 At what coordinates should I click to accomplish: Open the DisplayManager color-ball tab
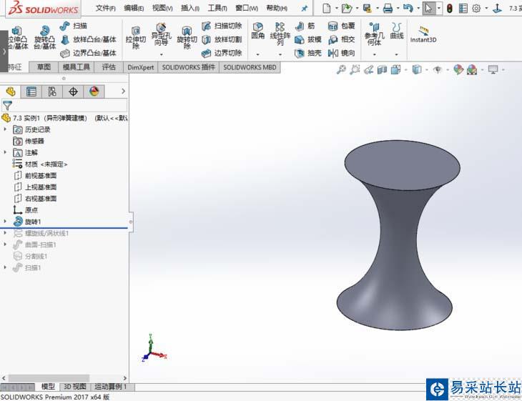pos(94,91)
